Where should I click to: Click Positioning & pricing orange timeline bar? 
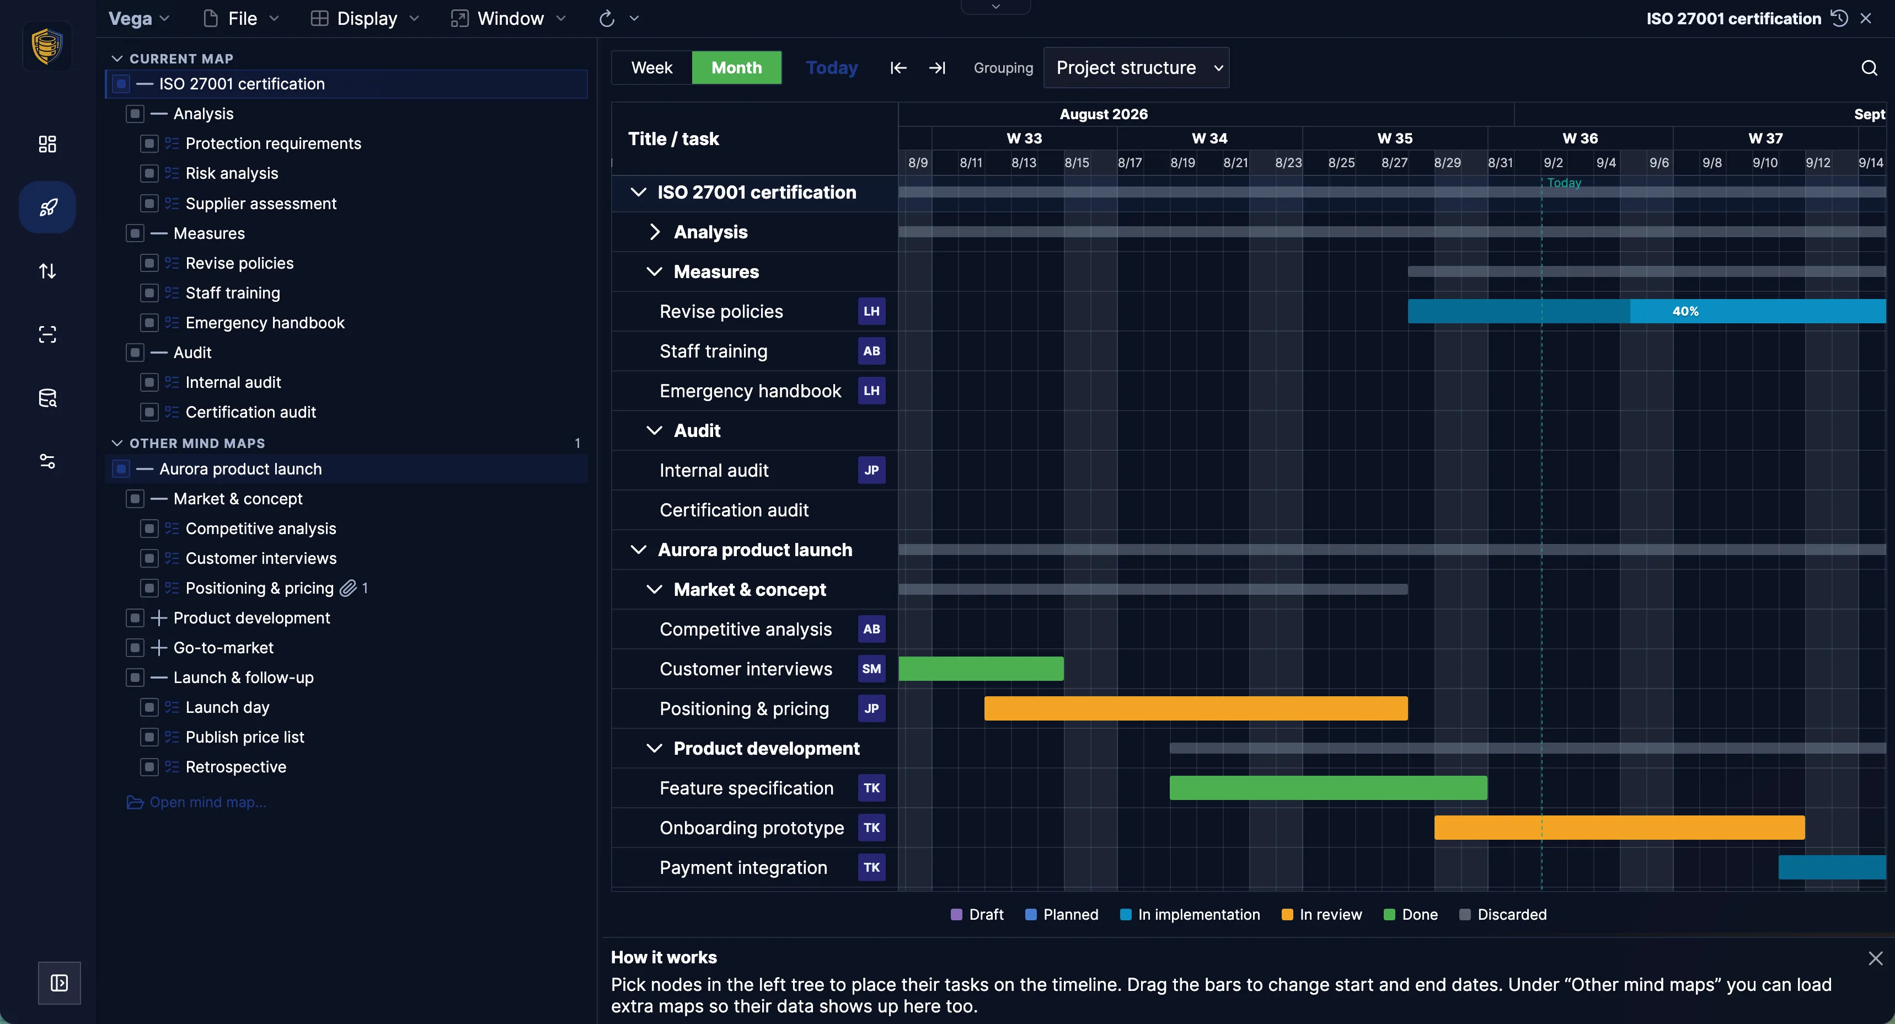[x=1196, y=709]
